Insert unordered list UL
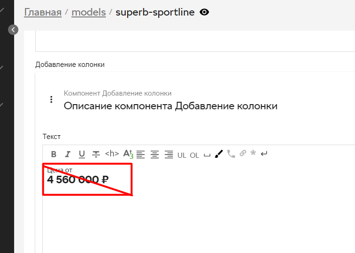This screenshot has width=355, height=253. [x=182, y=155]
